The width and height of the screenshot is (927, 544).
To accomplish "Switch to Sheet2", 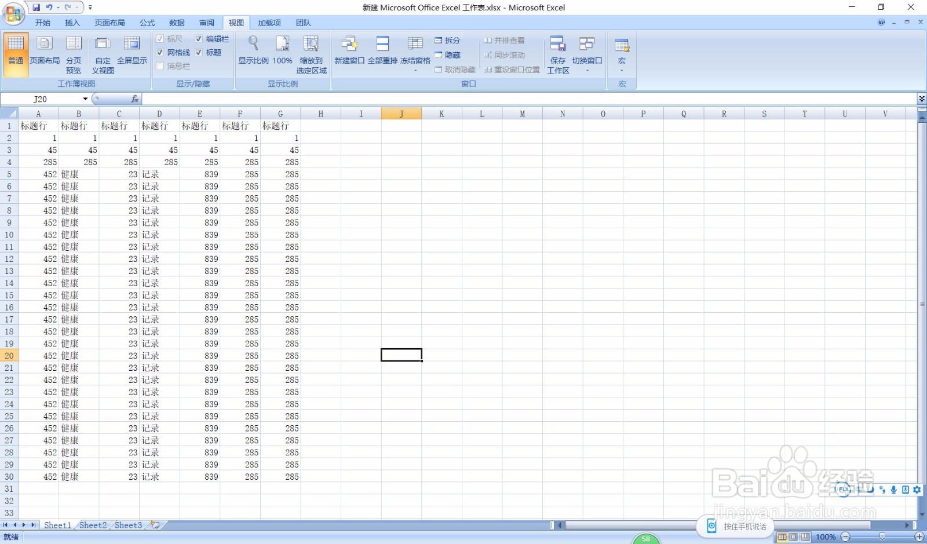I will pos(93,525).
